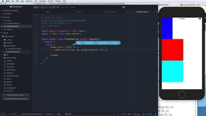Click the Babel grammar selector in status bar

tap(129, 114)
